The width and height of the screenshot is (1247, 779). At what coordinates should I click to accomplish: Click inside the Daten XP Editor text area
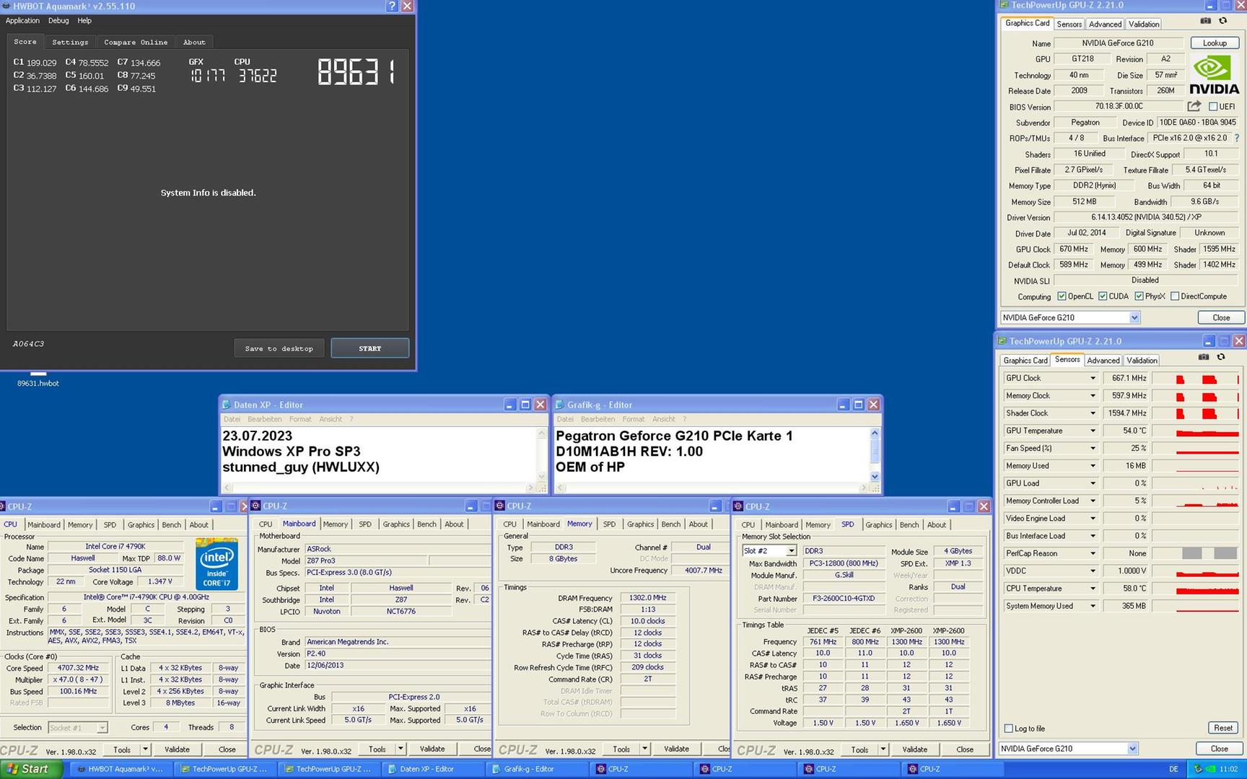pyautogui.click(x=379, y=454)
